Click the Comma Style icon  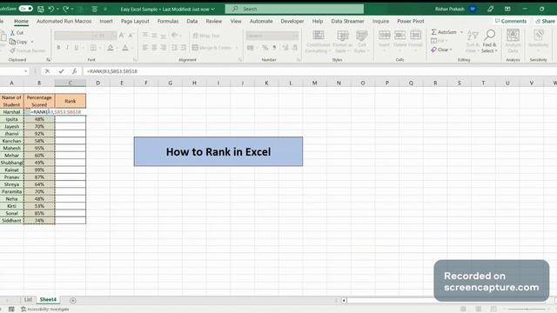coord(274,48)
